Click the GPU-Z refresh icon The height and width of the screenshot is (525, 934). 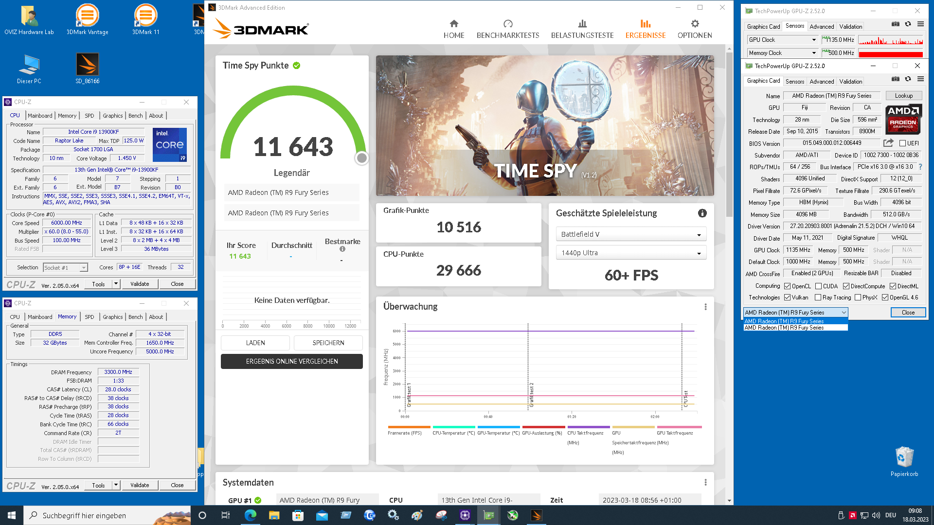tap(908, 79)
